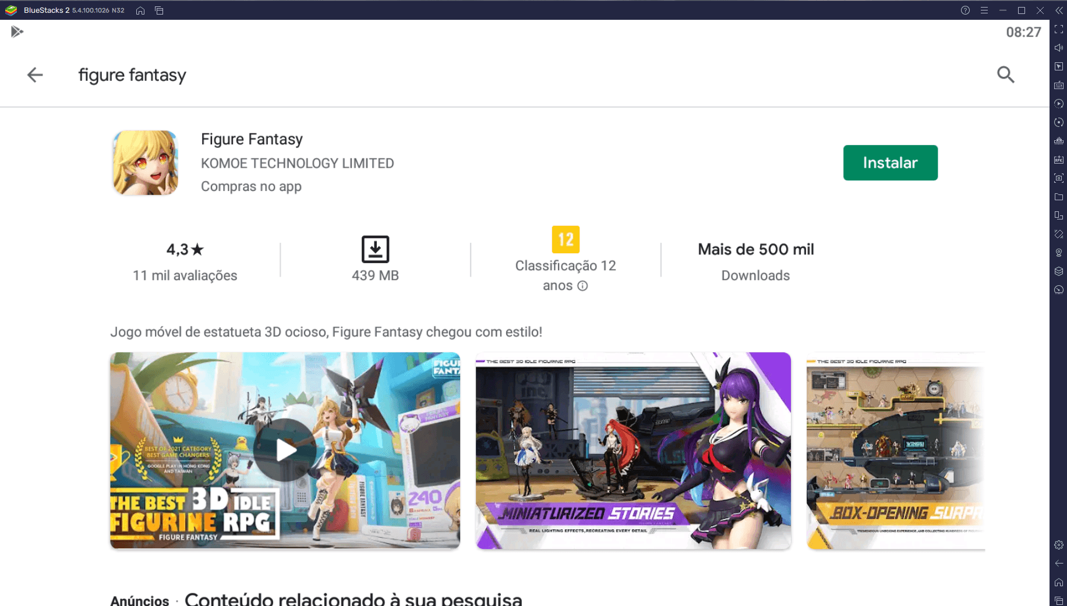Screen dimensions: 1067x606
Task: Click the yellow 12 age rating badge
Action: (x=566, y=239)
